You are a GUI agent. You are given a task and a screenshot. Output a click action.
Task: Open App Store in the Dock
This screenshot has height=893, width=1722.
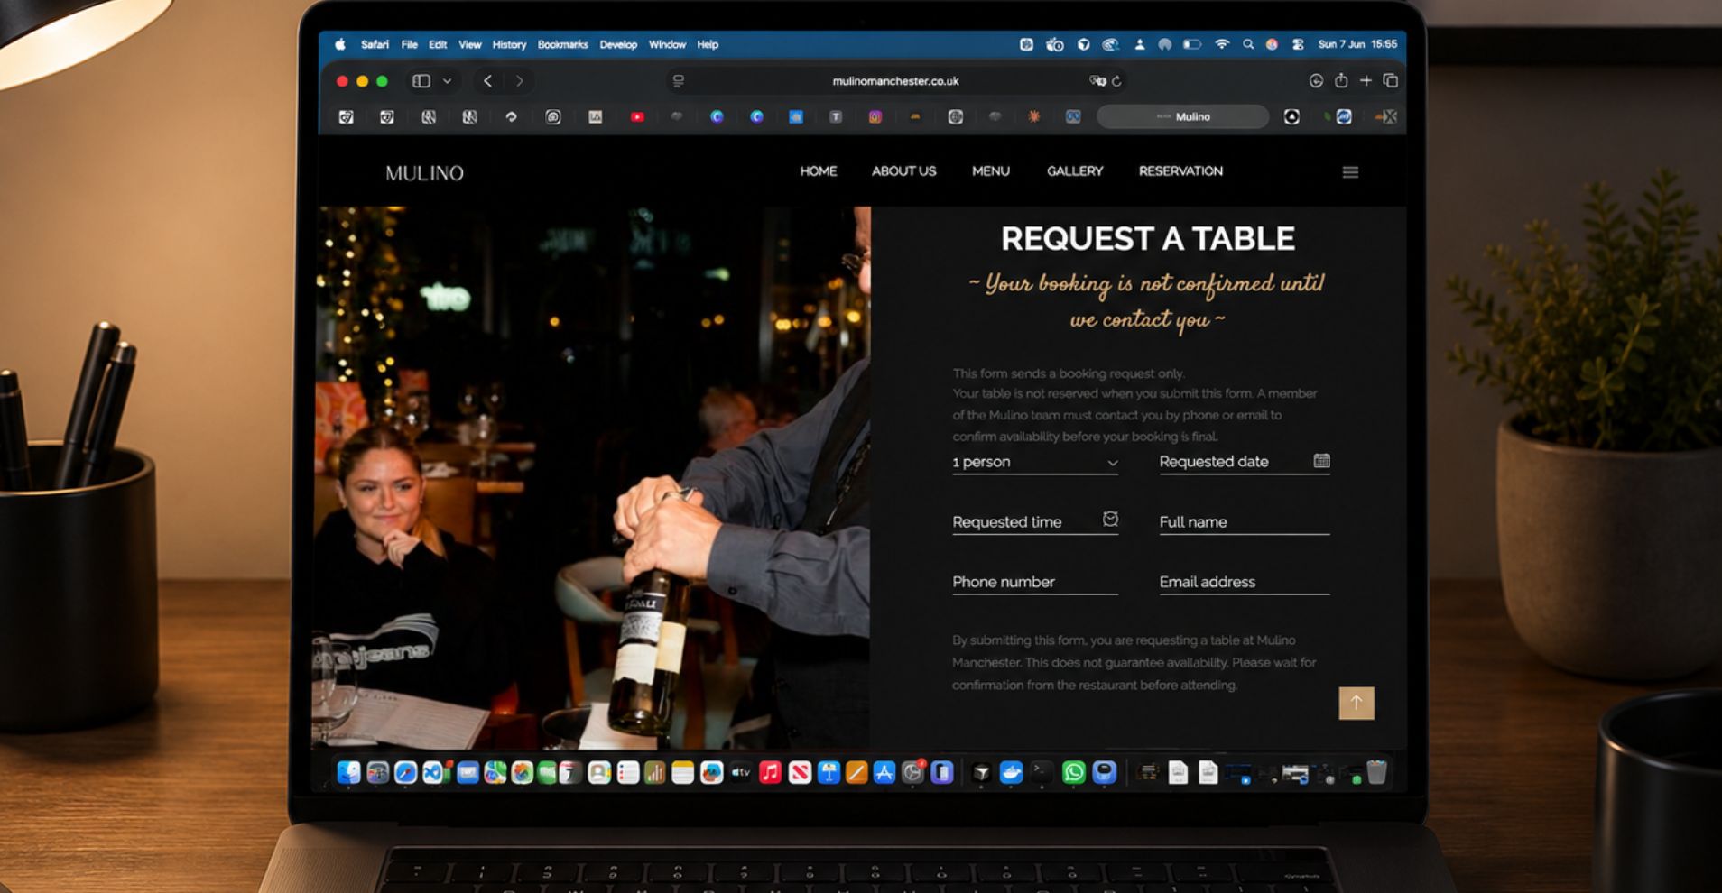884,773
